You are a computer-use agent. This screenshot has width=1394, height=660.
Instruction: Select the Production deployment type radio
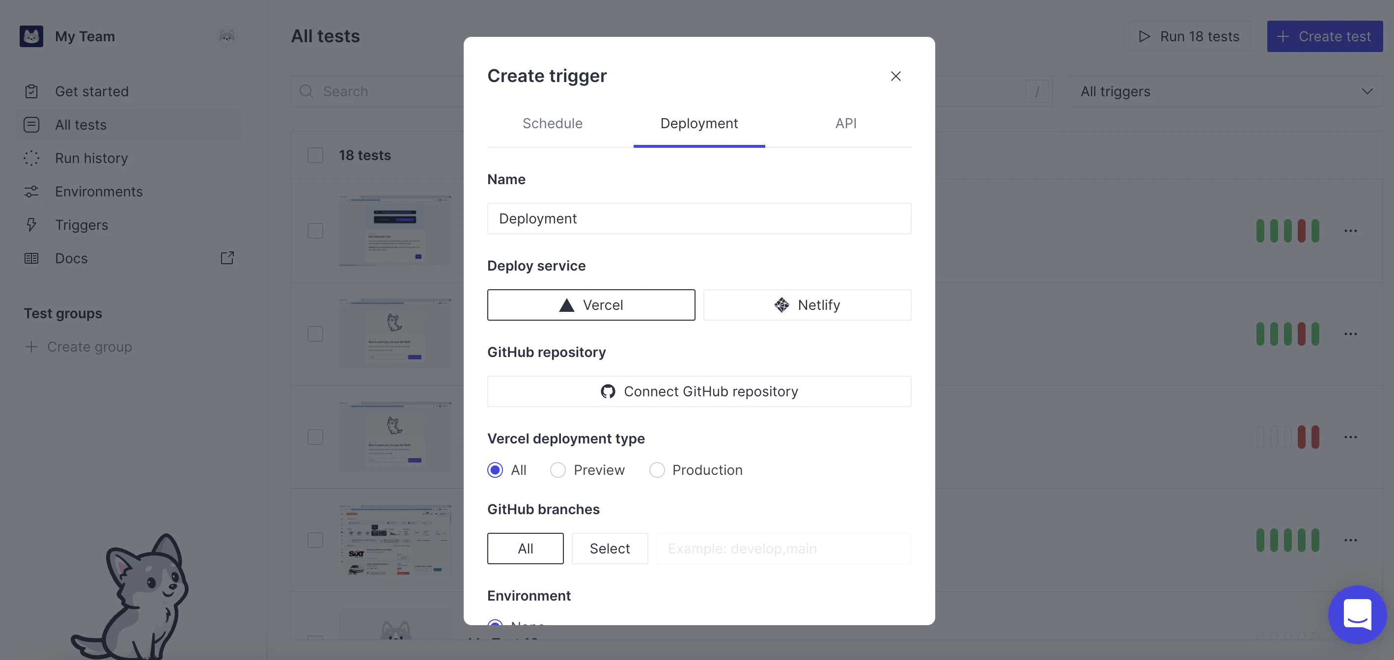pyautogui.click(x=656, y=470)
